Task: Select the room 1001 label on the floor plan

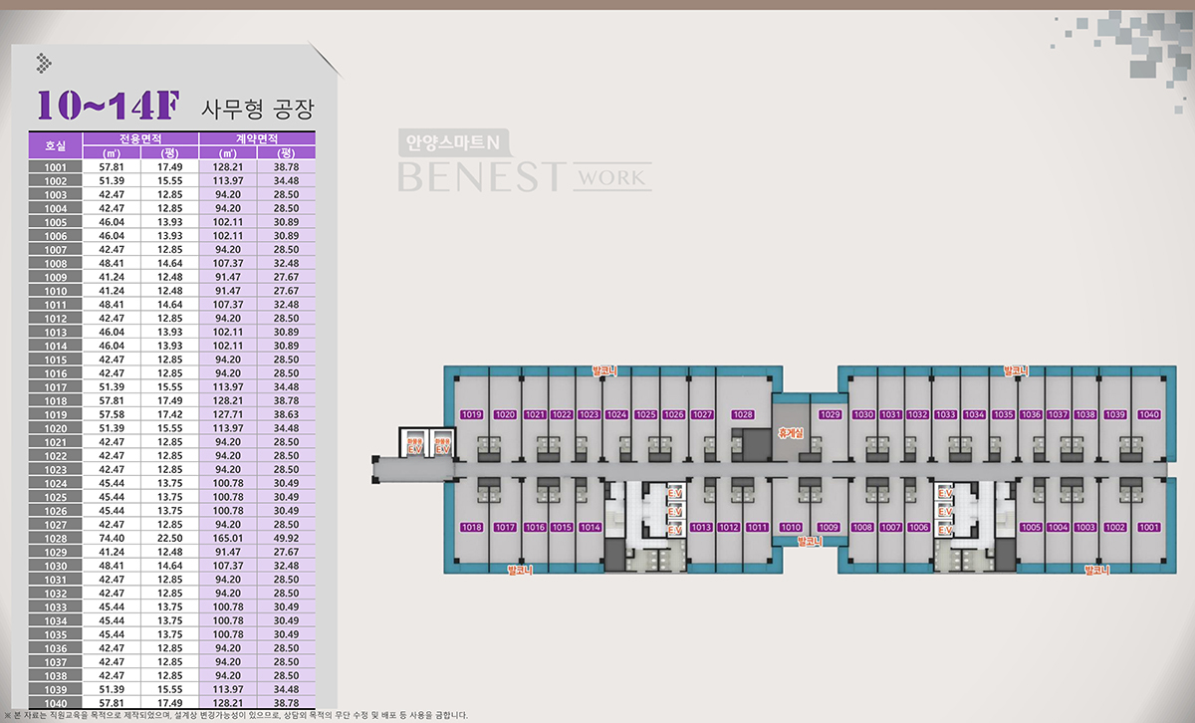Action: 1149,527
